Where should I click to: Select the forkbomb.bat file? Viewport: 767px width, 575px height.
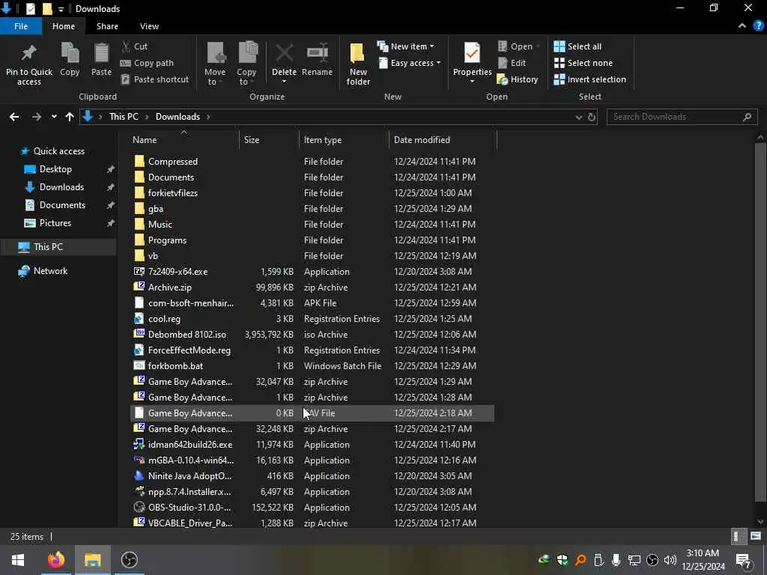point(312,365)
